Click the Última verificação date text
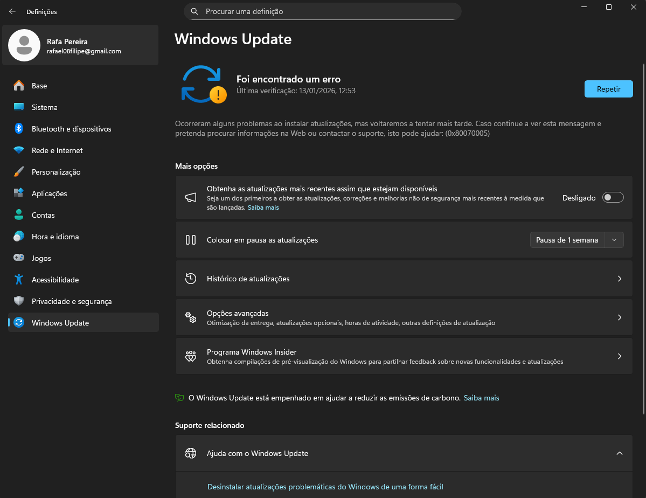This screenshot has width=646, height=498. point(296,91)
